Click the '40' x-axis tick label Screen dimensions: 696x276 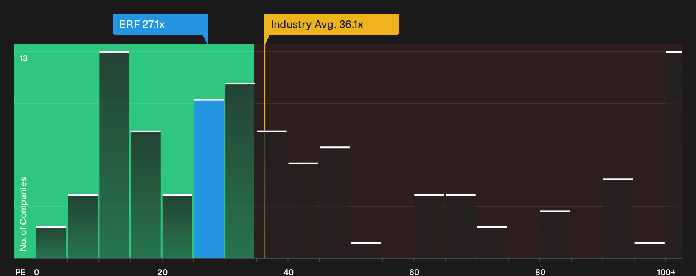[289, 272]
